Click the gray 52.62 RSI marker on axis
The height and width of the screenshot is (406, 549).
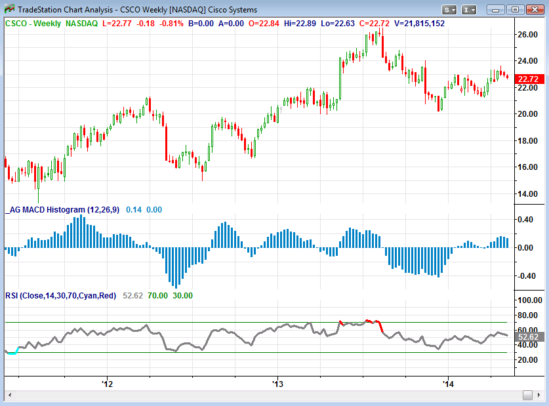pos(529,336)
